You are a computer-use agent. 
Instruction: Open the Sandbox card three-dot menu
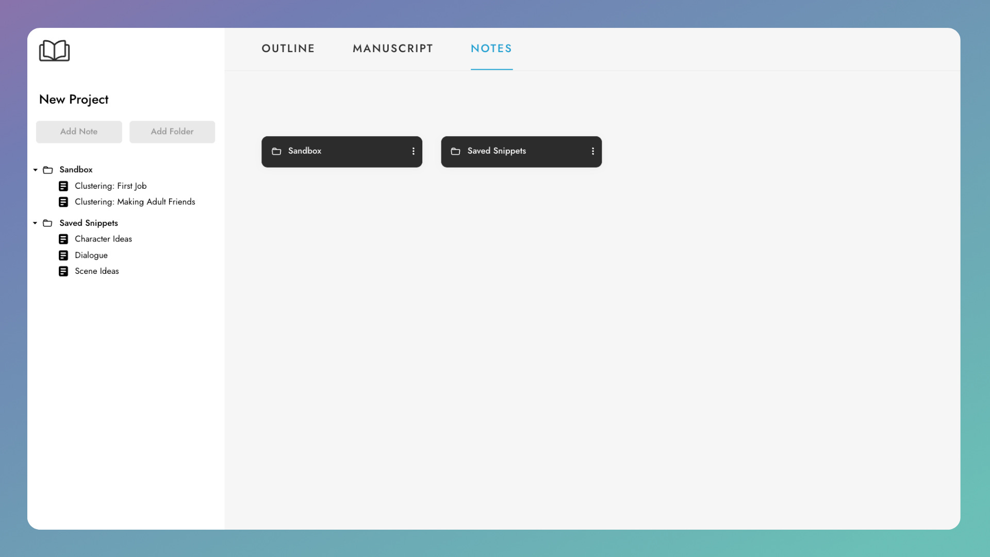click(x=413, y=151)
